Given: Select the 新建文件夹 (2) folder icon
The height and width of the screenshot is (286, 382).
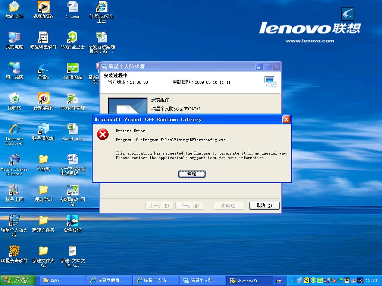Looking at the screenshot, I should point(43,256).
